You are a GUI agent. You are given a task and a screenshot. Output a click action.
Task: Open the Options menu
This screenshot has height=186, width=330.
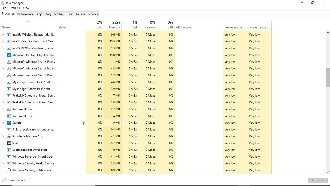coord(15,8)
